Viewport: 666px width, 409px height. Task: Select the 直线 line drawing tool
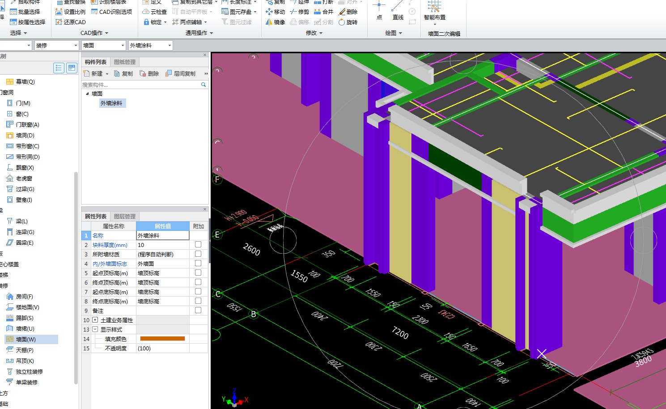click(398, 11)
